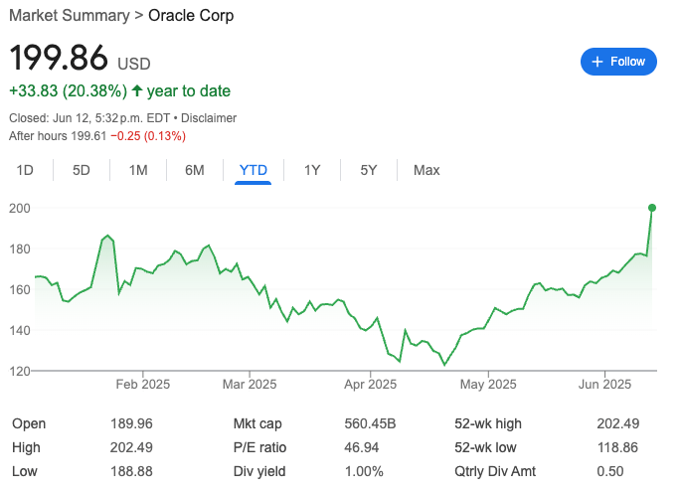680x493 pixels.
Task: Click the 120 y-axis label
Action: coord(20,371)
